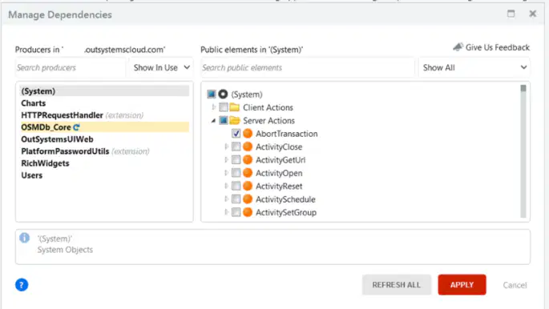
Task: Select the HTTPRequestHandler extension producer
Action: click(104, 115)
